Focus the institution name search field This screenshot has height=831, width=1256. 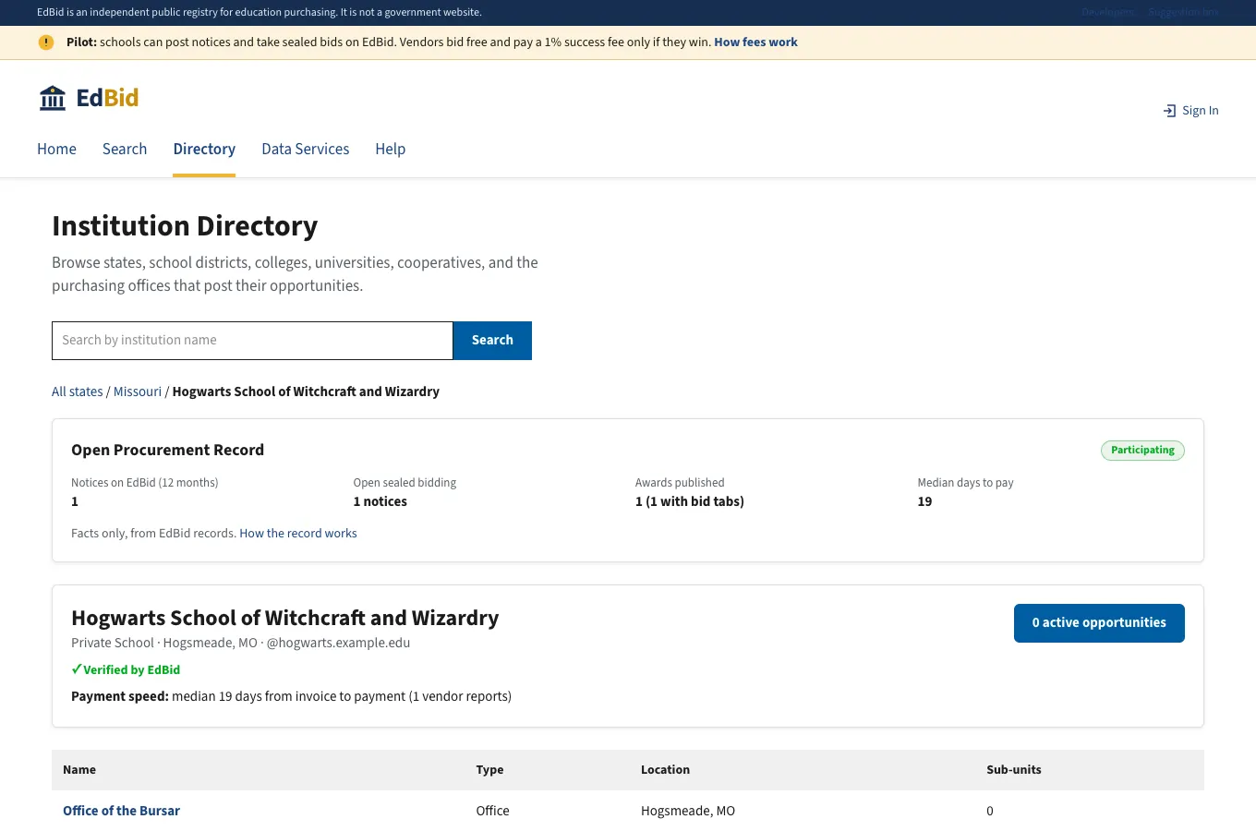pyautogui.click(x=252, y=341)
